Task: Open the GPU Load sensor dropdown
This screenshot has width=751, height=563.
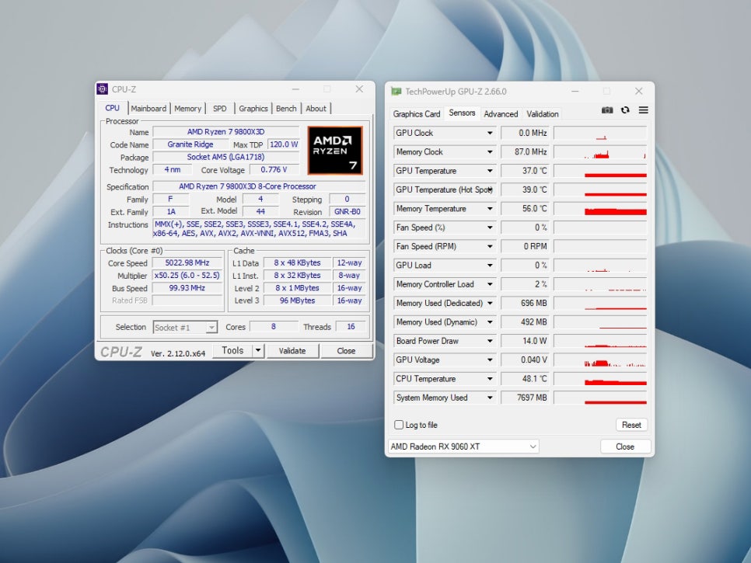Action: [490, 266]
